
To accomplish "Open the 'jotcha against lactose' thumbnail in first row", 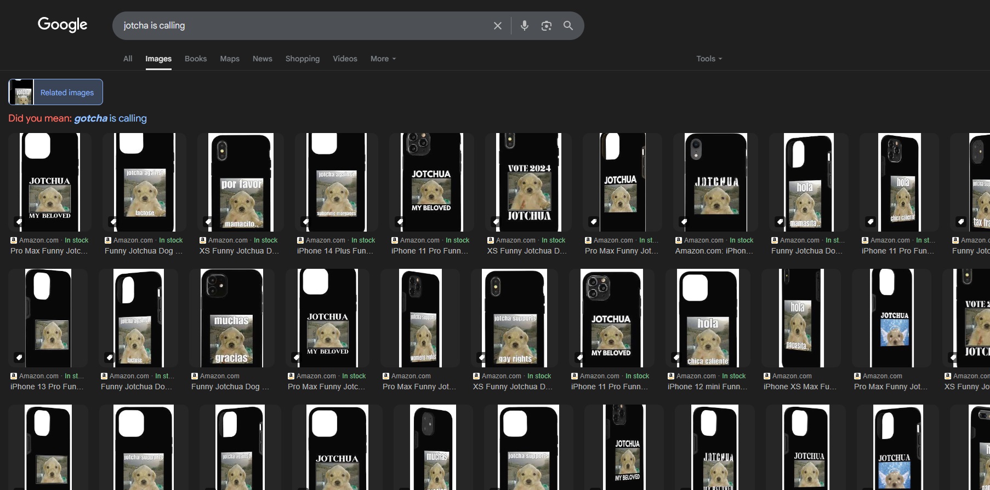I will pos(145,182).
